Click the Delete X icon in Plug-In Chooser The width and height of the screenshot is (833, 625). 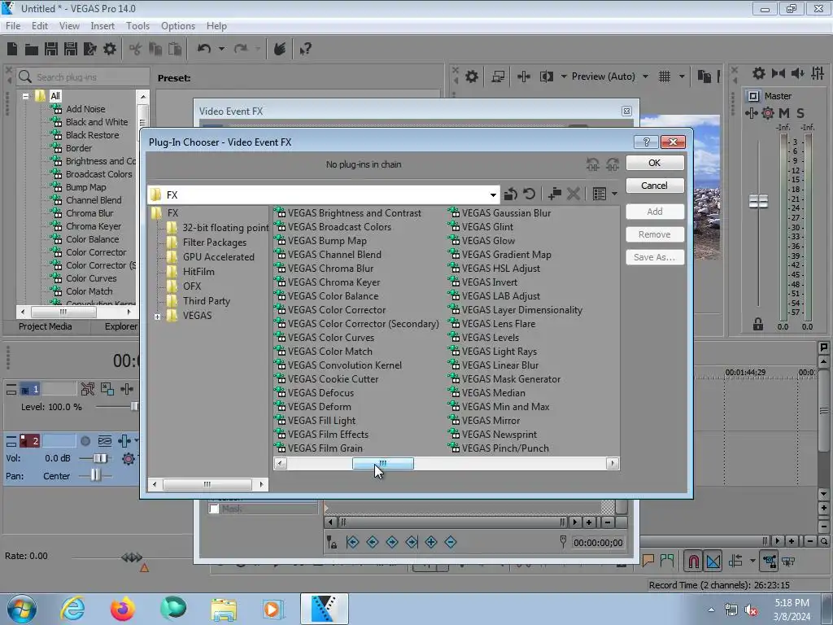[x=574, y=194]
